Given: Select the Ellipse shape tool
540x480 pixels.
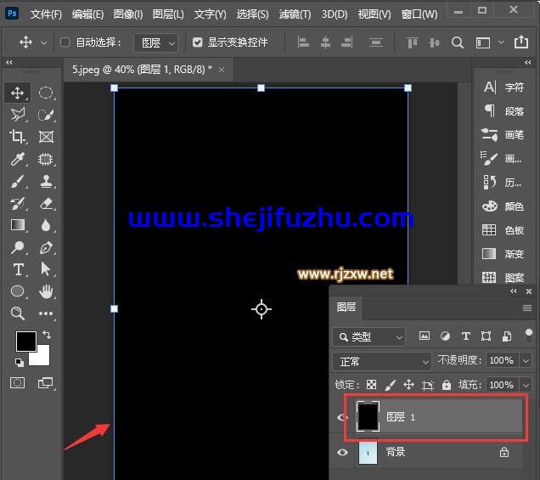Looking at the screenshot, I should (17, 291).
